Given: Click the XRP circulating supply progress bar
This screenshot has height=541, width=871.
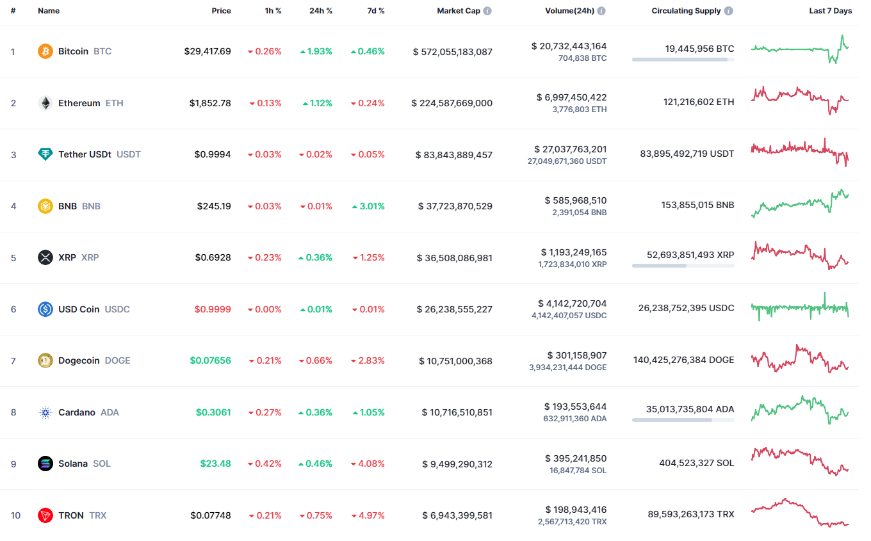Looking at the screenshot, I should click(683, 265).
